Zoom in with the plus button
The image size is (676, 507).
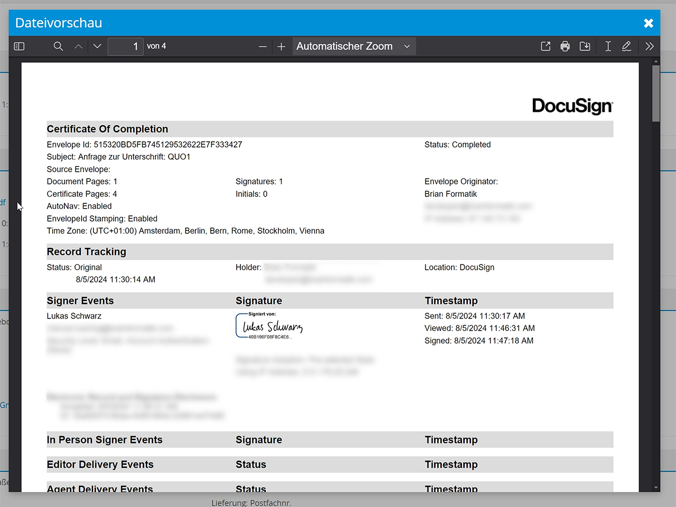281,46
